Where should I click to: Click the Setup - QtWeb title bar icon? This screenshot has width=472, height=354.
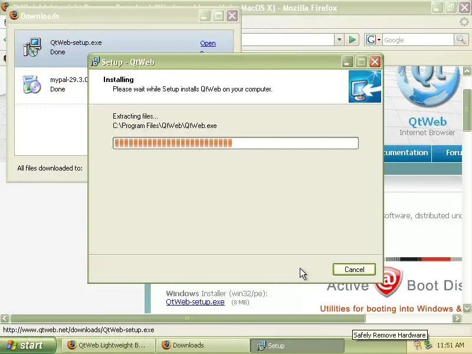tap(95, 62)
